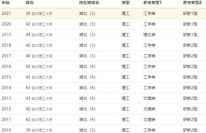Click the 2016 year cell

point(6,66)
